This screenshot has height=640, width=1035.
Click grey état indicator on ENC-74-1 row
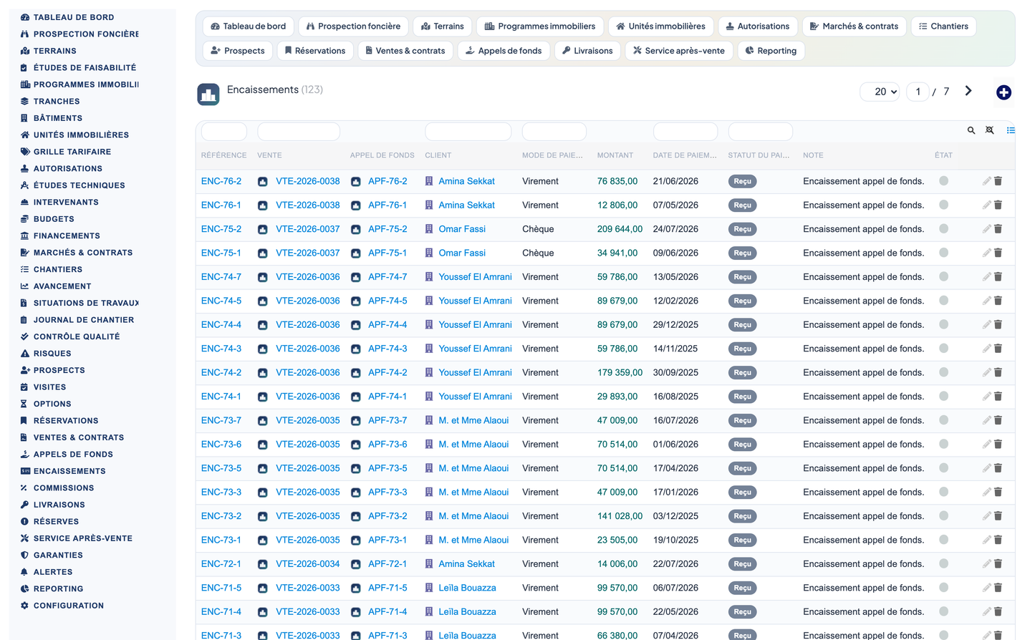tap(944, 396)
